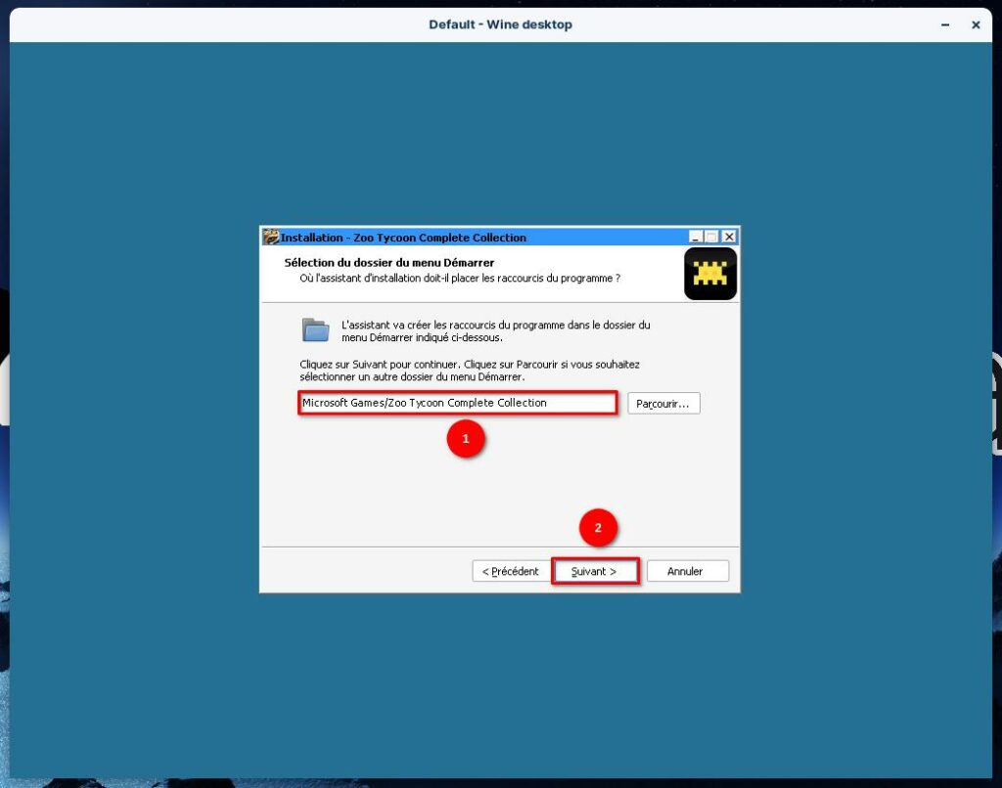
Task: Click the pixel invader logo in header
Action: [x=710, y=274]
